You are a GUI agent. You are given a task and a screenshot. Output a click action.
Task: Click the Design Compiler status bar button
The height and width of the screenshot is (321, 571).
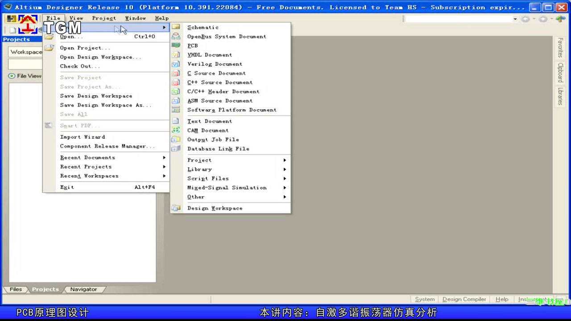point(464,300)
